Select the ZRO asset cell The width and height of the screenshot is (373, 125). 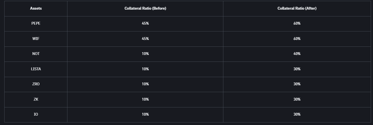[36, 84]
